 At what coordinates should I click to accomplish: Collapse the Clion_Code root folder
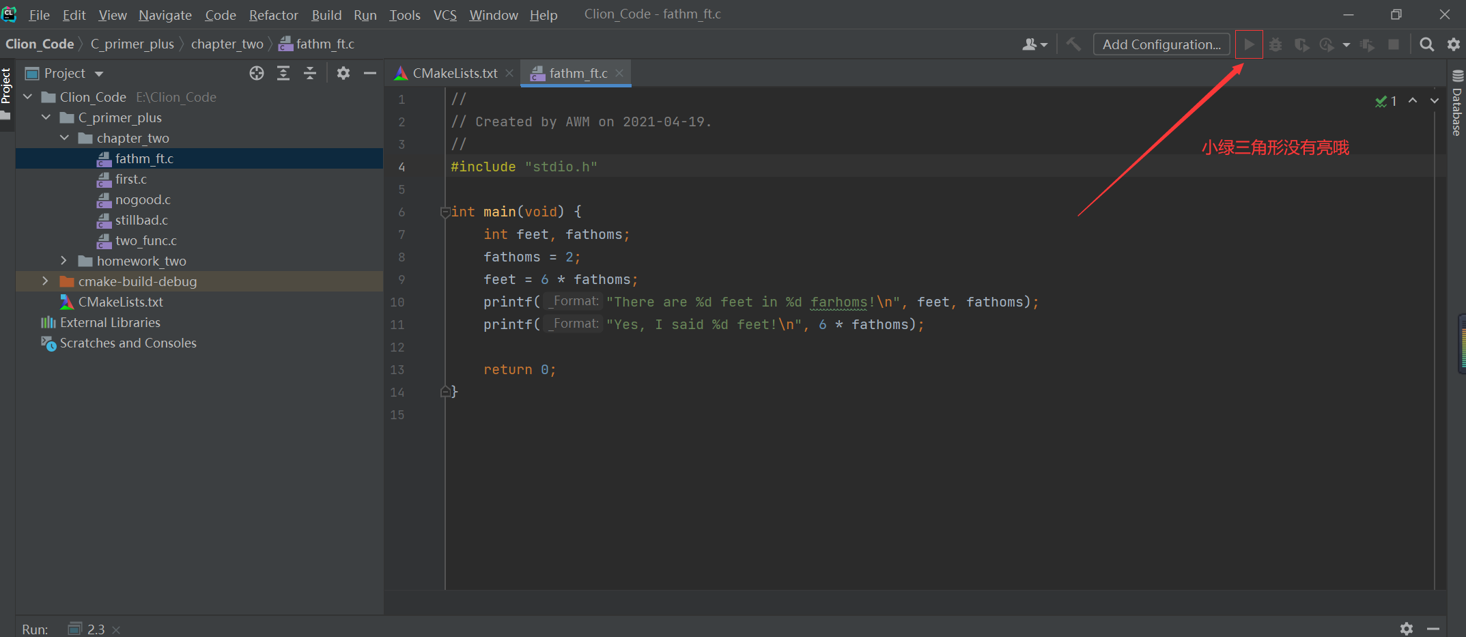pyautogui.click(x=28, y=97)
